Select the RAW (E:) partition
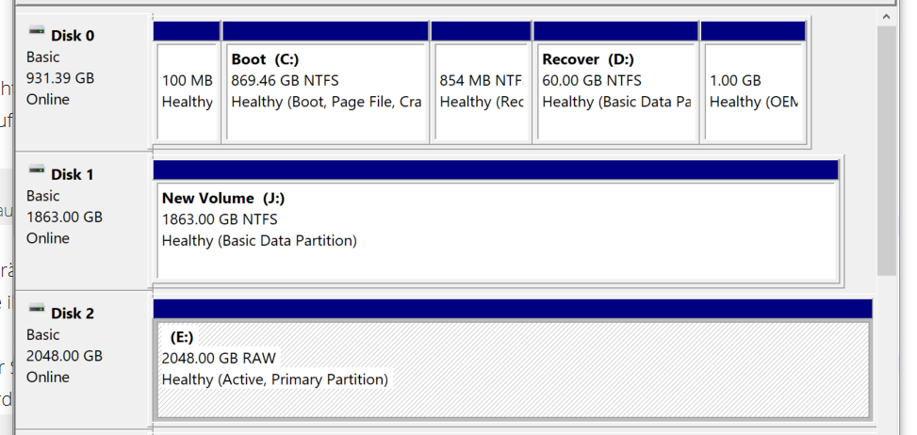Image resolution: width=917 pixels, height=435 pixels. [x=512, y=369]
